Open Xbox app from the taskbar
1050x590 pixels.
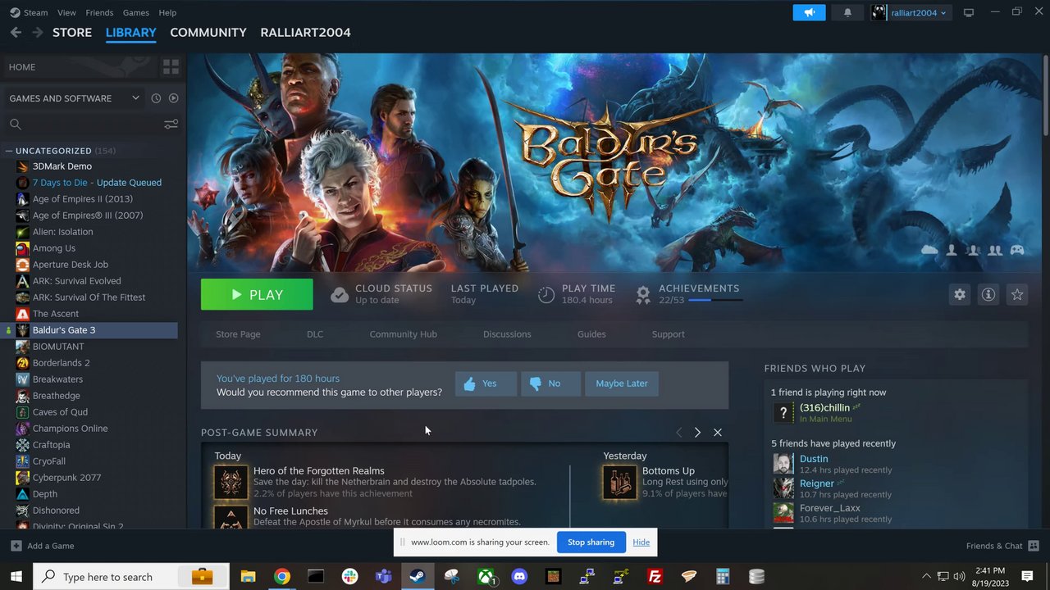[486, 577]
